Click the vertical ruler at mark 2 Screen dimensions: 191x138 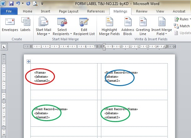(4, 81)
